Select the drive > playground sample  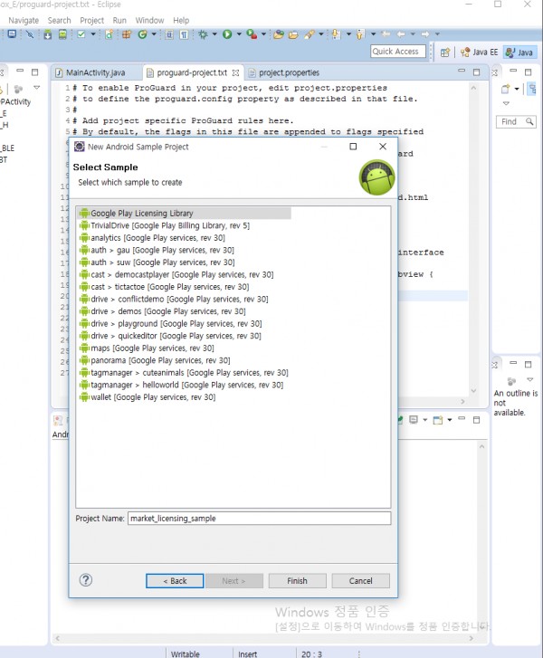click(171, 323)
